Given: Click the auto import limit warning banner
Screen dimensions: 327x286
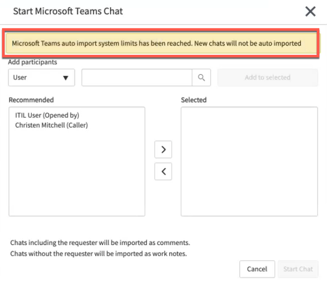Looking at the screenshot, I should (161, 44).
